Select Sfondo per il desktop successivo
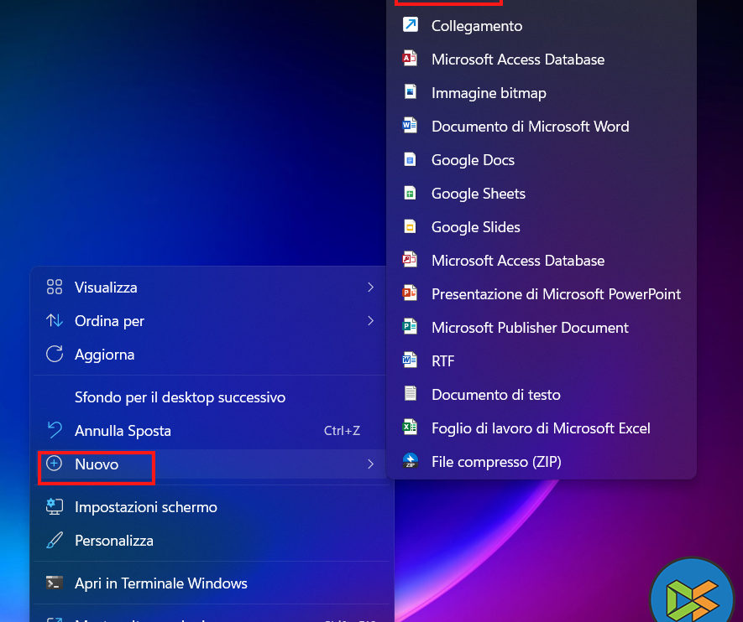The height and width of the screenshot is (622, 743). 180,397
